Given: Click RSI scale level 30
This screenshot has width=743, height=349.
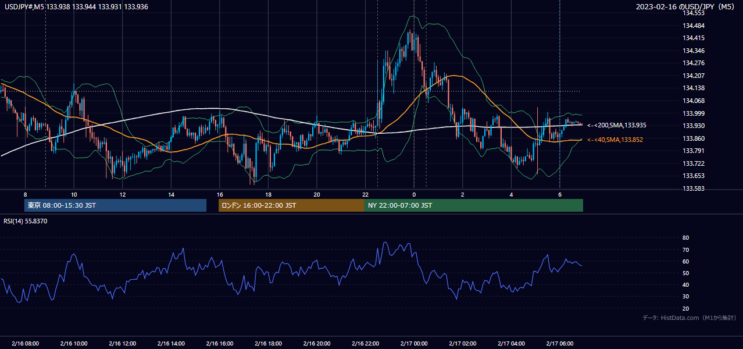Looking at the screenshot, I should (685, 297).
